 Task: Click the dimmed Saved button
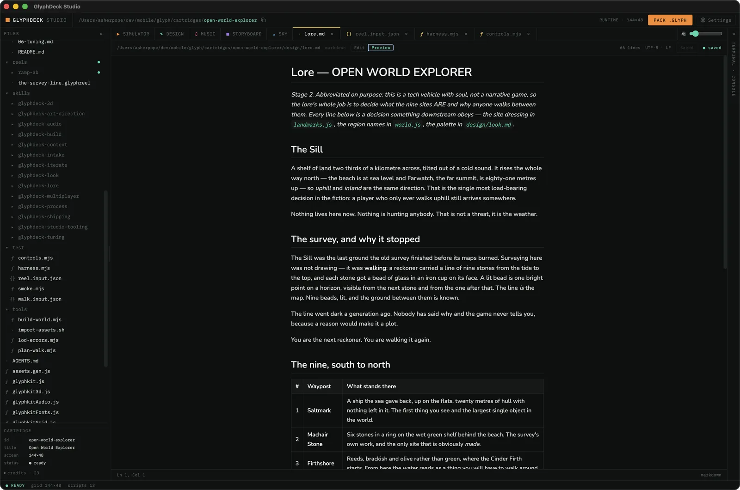pos(687,48)
